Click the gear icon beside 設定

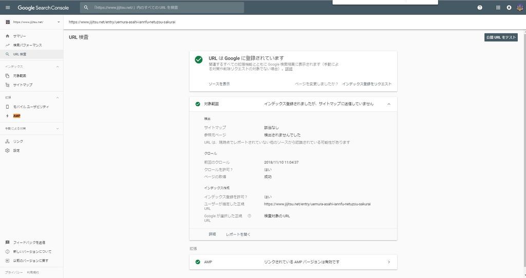[7, 150]
